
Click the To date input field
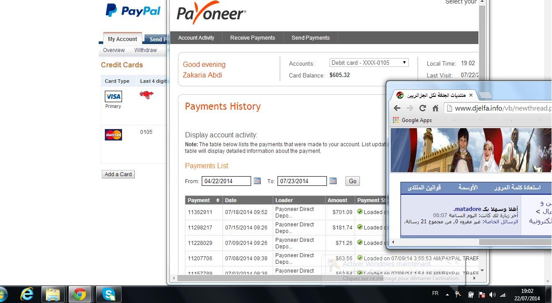coord(302,181)
